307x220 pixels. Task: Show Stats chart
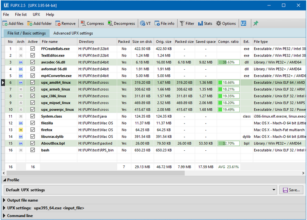tap(205, 24)
